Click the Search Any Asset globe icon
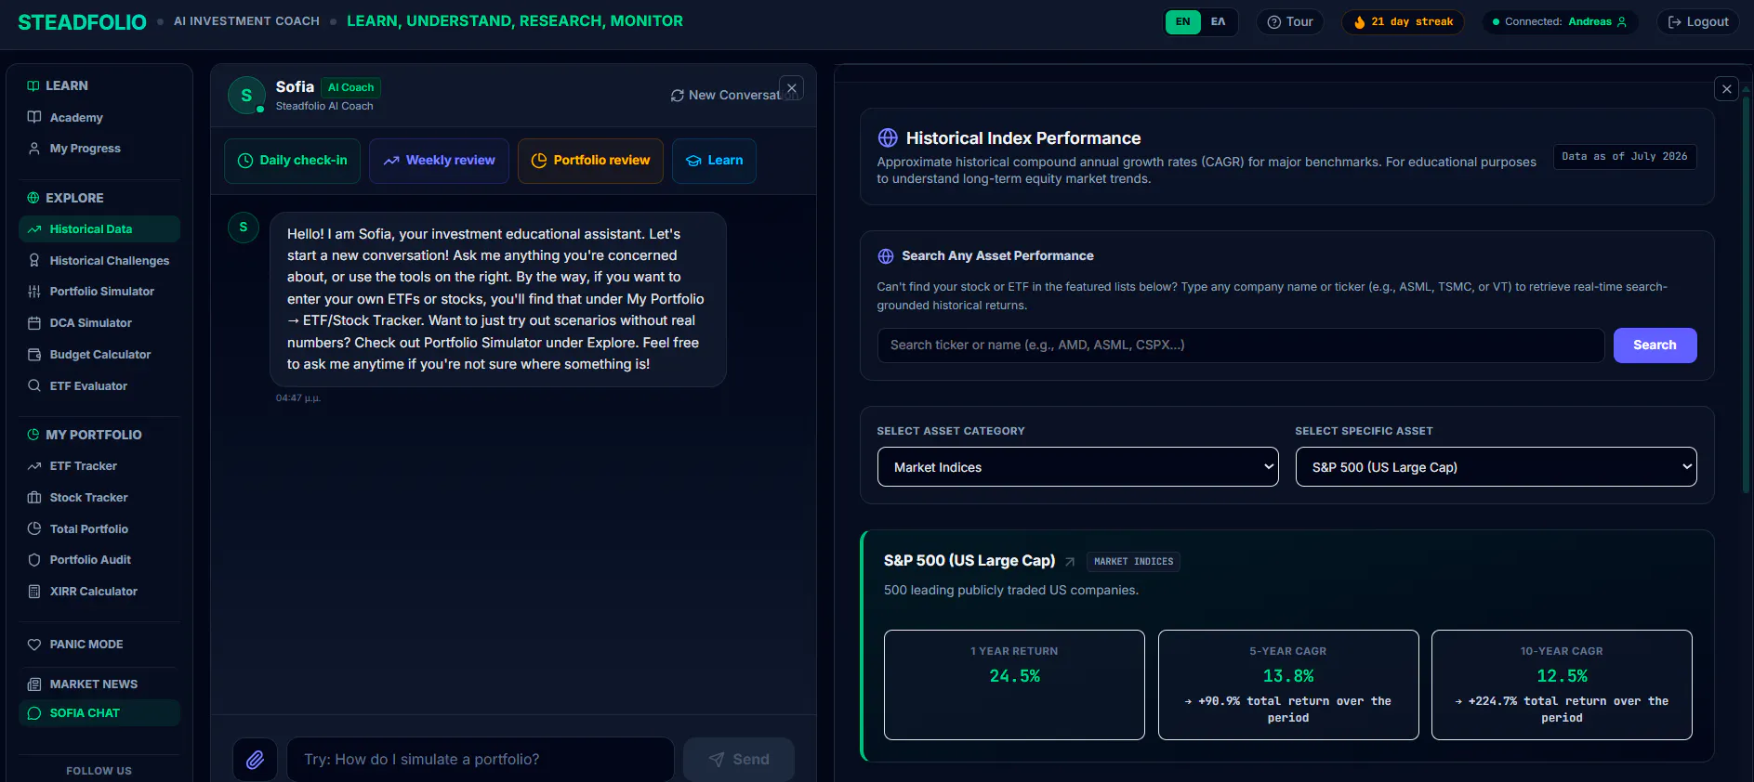This screenshot has width=1754, height=782. (x=886, y=256)
